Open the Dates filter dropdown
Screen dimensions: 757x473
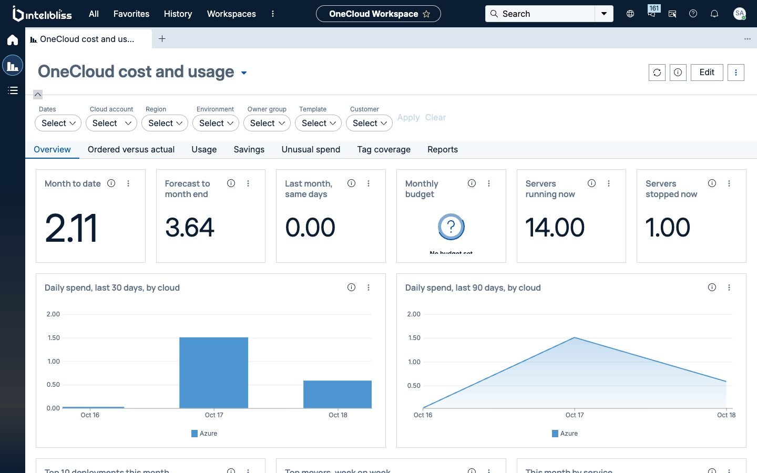coord(58,123)
